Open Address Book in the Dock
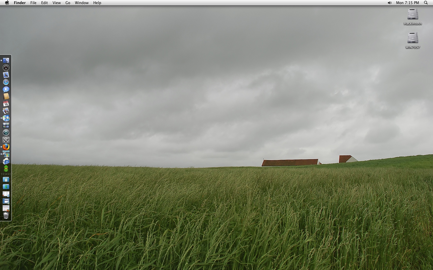 pos(6,96)
